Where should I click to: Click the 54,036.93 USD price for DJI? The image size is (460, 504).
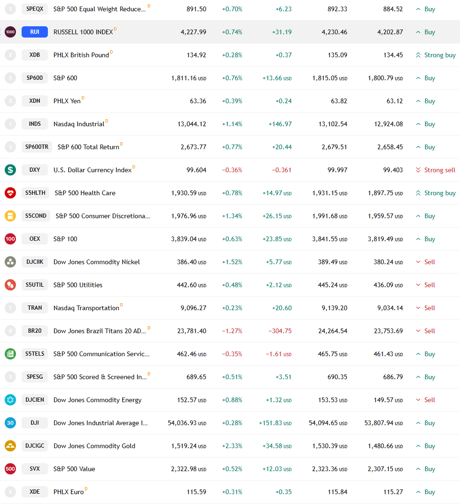coord(187,423)
